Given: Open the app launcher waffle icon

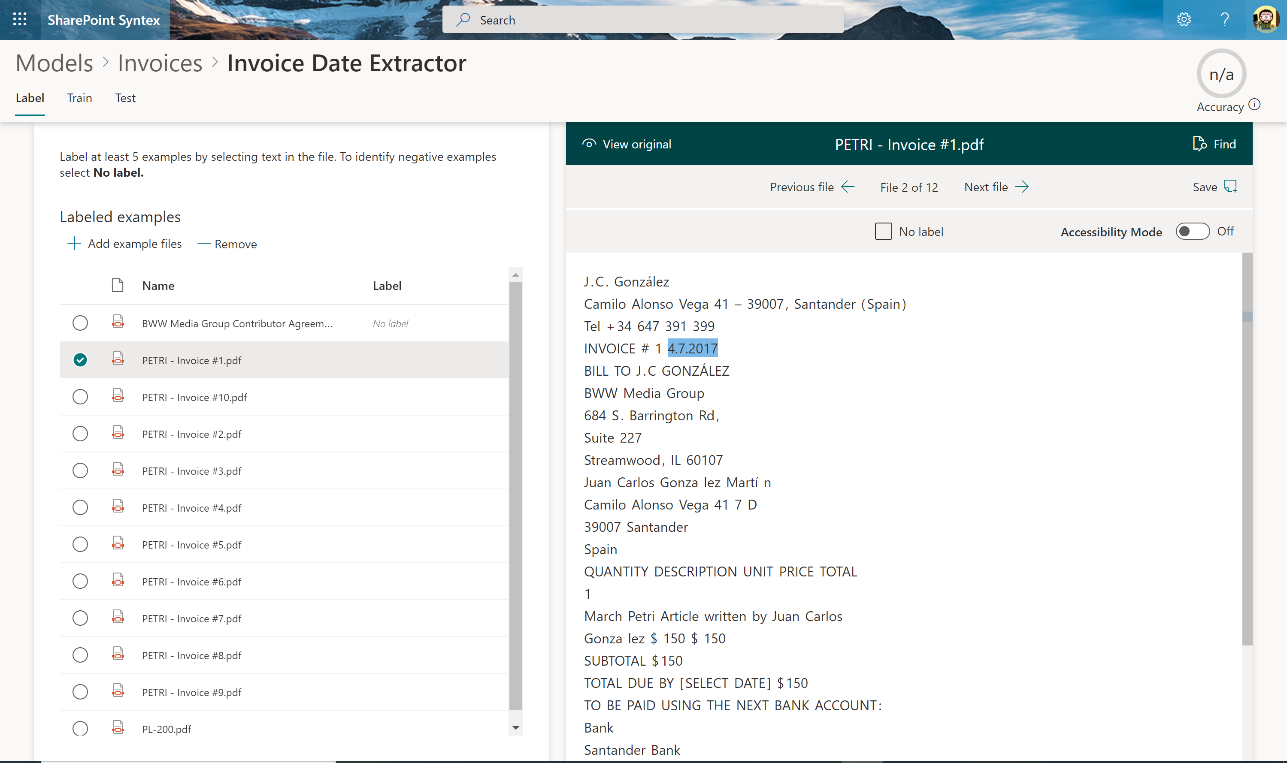Looking at the screenshot, I should 20,20.
